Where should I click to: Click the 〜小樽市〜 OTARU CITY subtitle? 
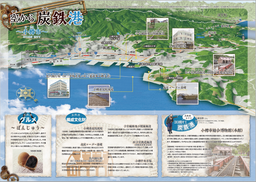point(32,33)
